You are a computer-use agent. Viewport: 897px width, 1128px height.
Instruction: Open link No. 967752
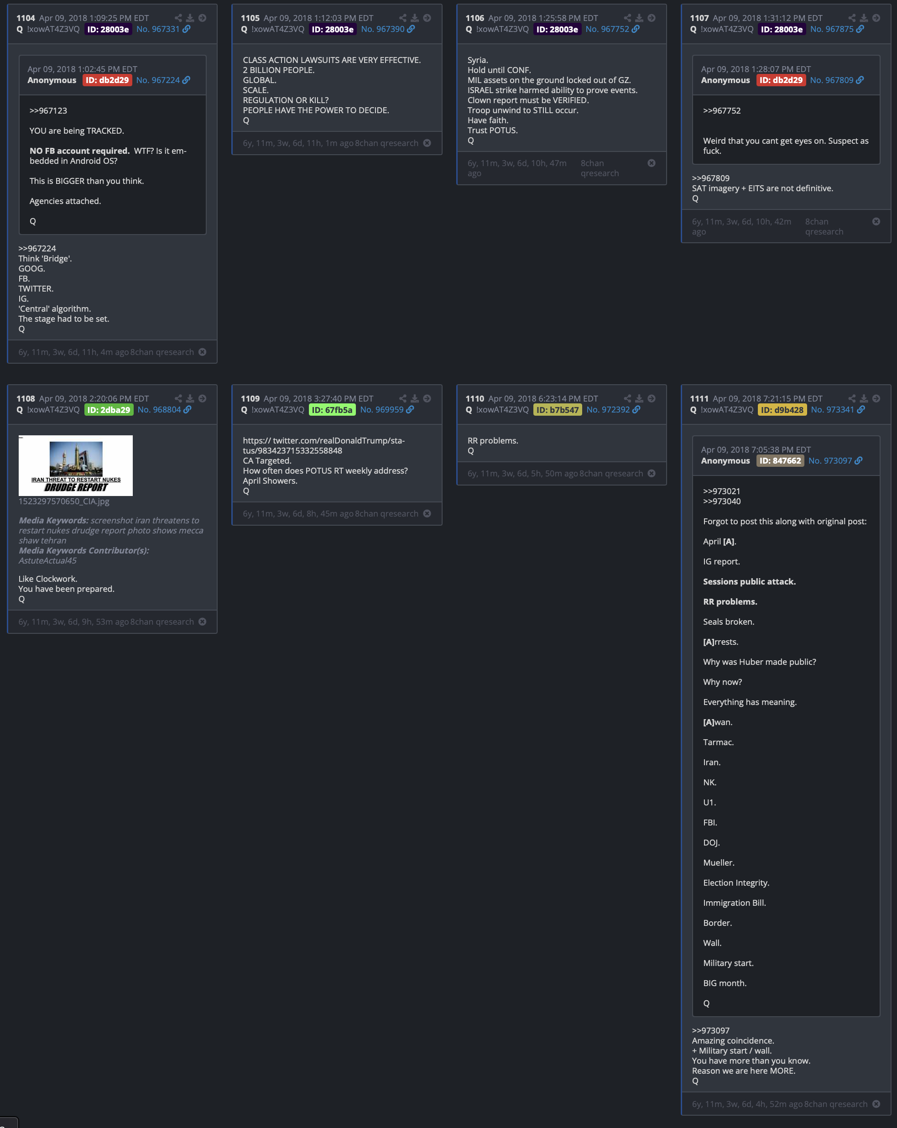(612, 29)
